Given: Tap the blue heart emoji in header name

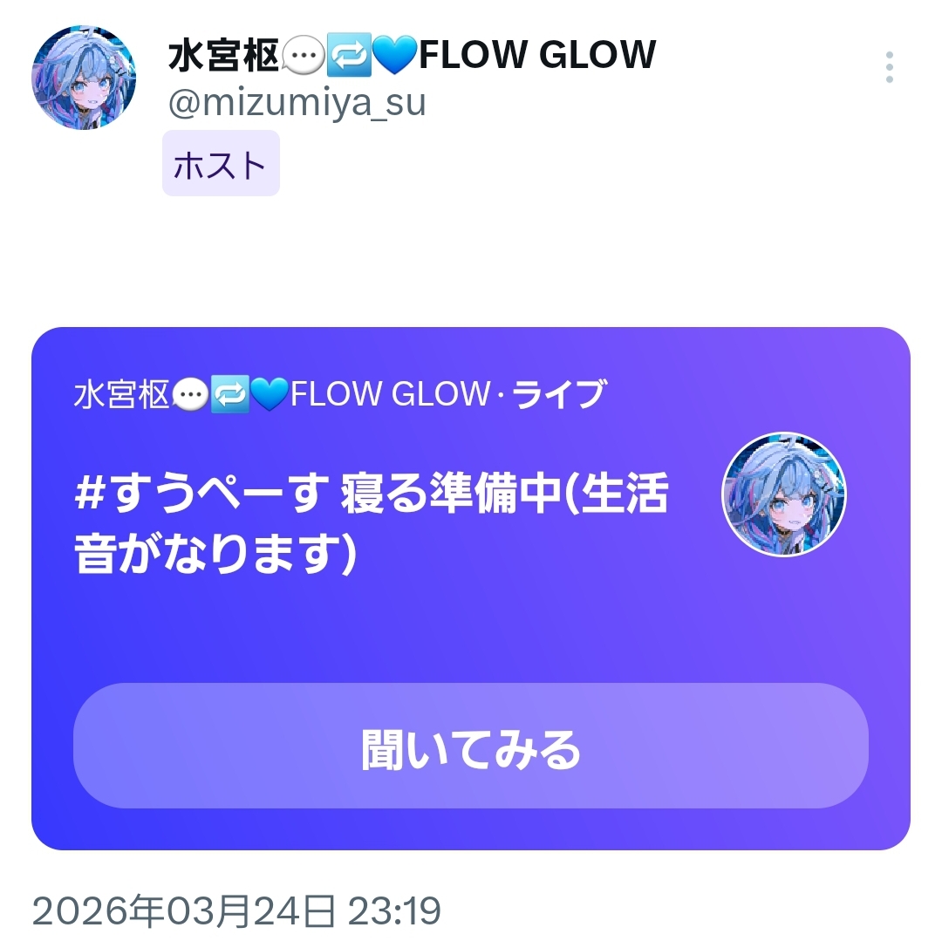Looking at the screenshot, I should pyautogui.click(x=394, y=55).
